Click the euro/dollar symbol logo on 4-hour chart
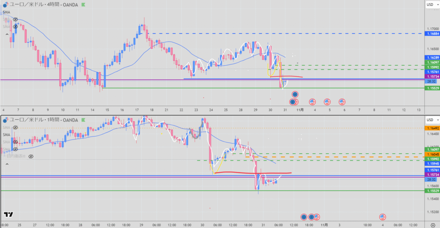This screenshot has height=228, width=440. pyautogui.click(x=5, y=4)
